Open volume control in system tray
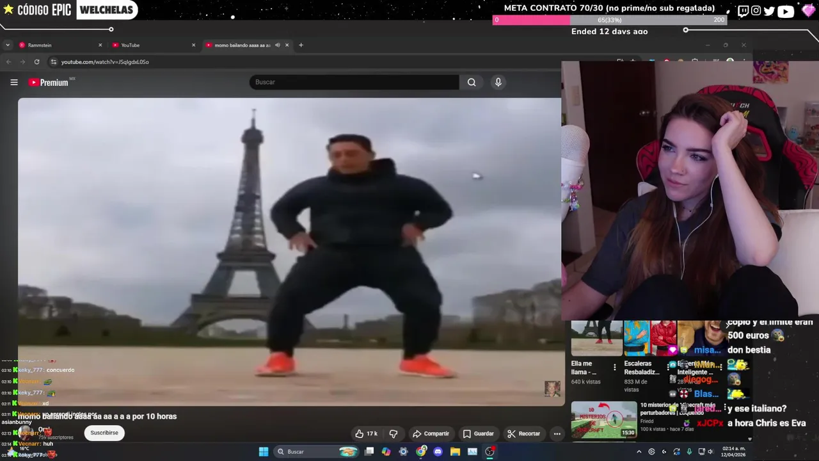Screen dimensions: 819x461 (711, 451)
